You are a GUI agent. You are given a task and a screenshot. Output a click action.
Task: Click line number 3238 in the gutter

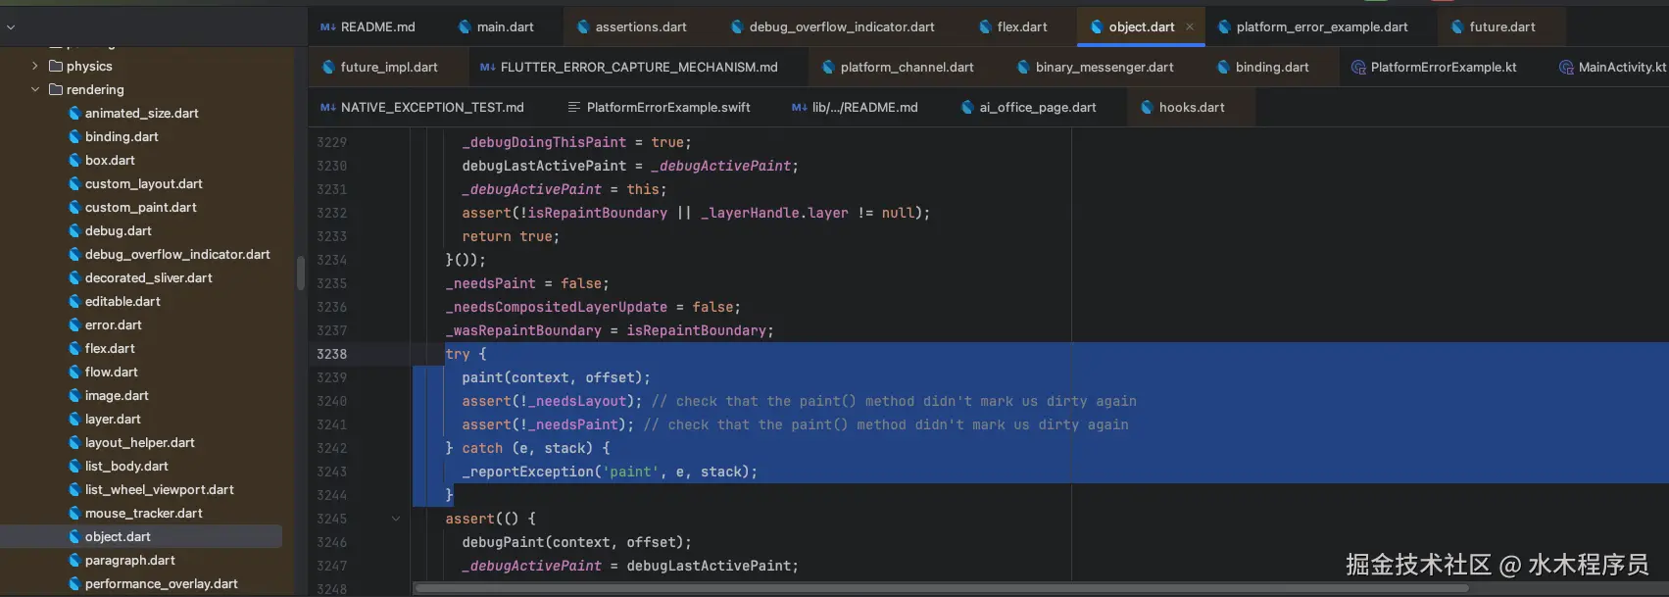(331, 354)
